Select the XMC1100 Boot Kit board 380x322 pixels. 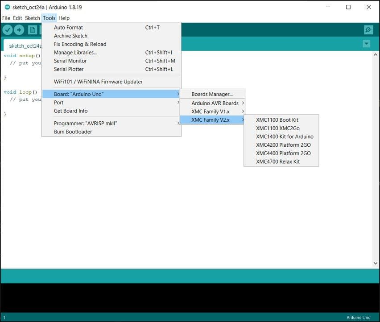click(276, 120)
